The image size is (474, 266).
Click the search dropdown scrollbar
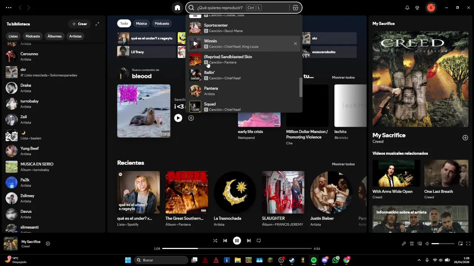pyautogui.click(x=301, y=88)
